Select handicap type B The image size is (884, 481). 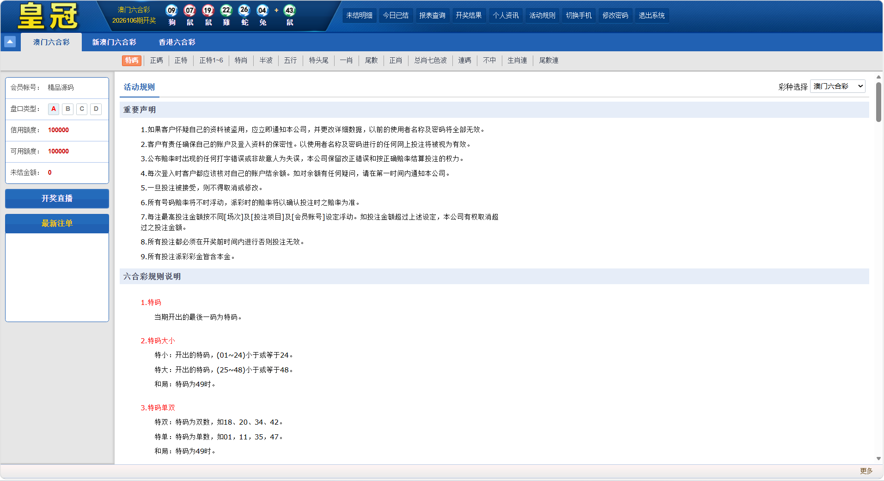[68, 109]
